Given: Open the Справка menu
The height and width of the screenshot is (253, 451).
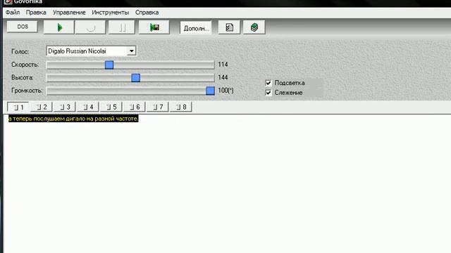Looking at the screenshot, I should [147, 13].
